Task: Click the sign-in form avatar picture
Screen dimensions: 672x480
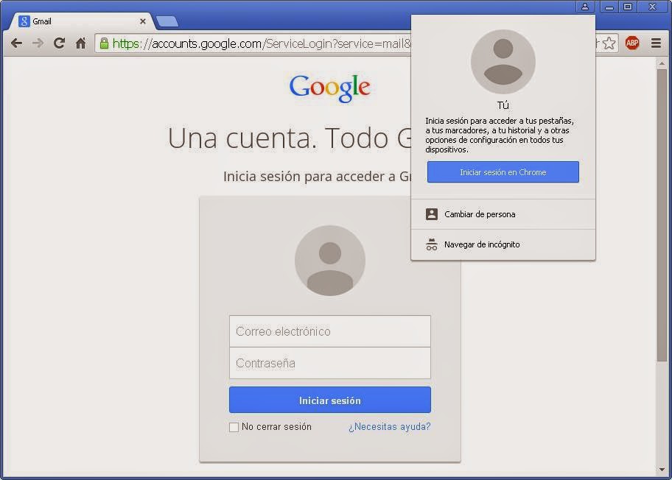Action: [329, 261]
